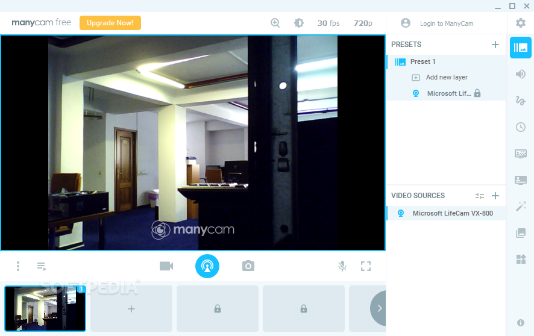Open the Gallery images sidebar icon
Image resolution: width=534 pixels, height=336 pixels.
click(520, 233)
